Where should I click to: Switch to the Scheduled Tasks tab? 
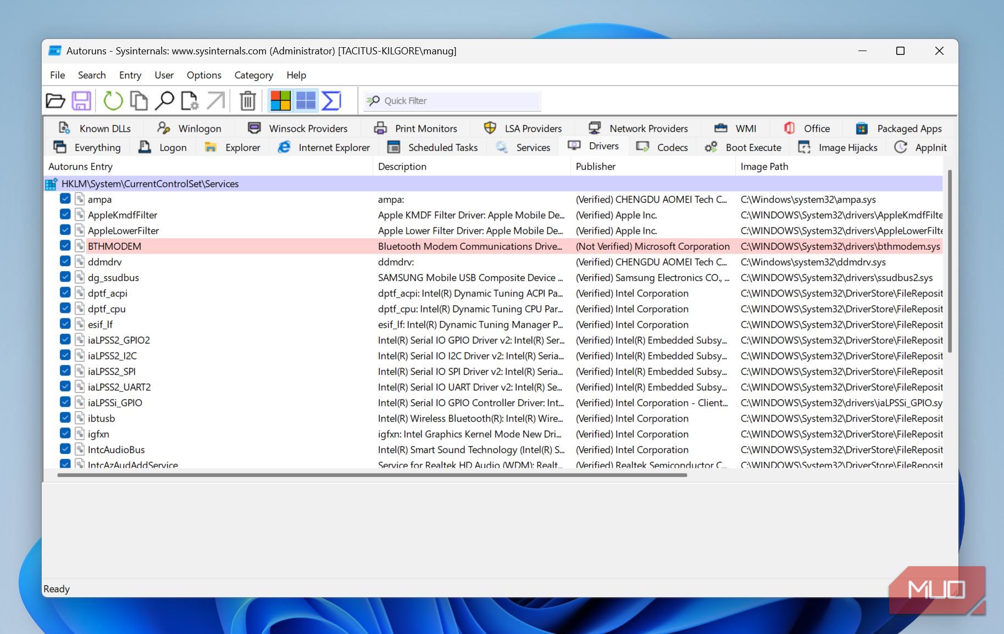432,147
